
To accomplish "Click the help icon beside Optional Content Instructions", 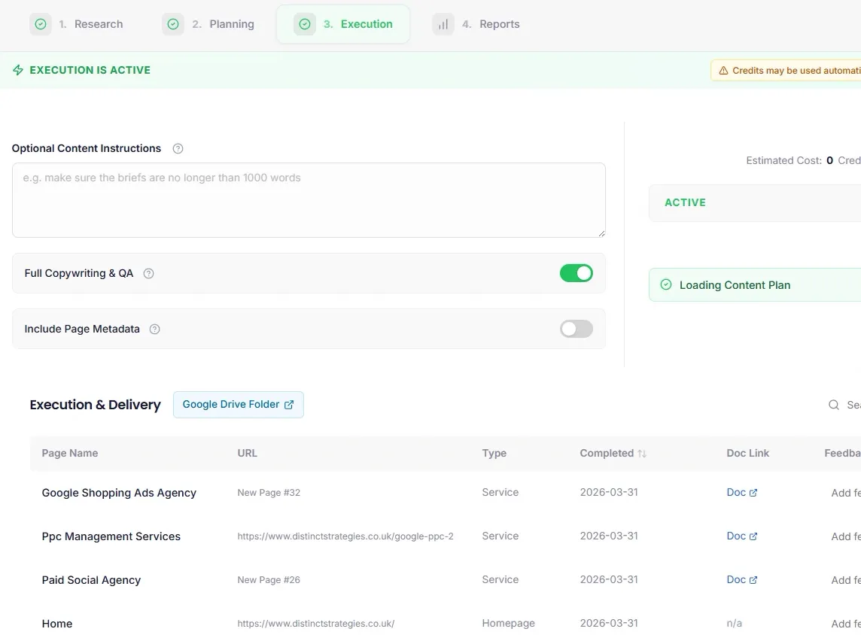I will point(178,148).
